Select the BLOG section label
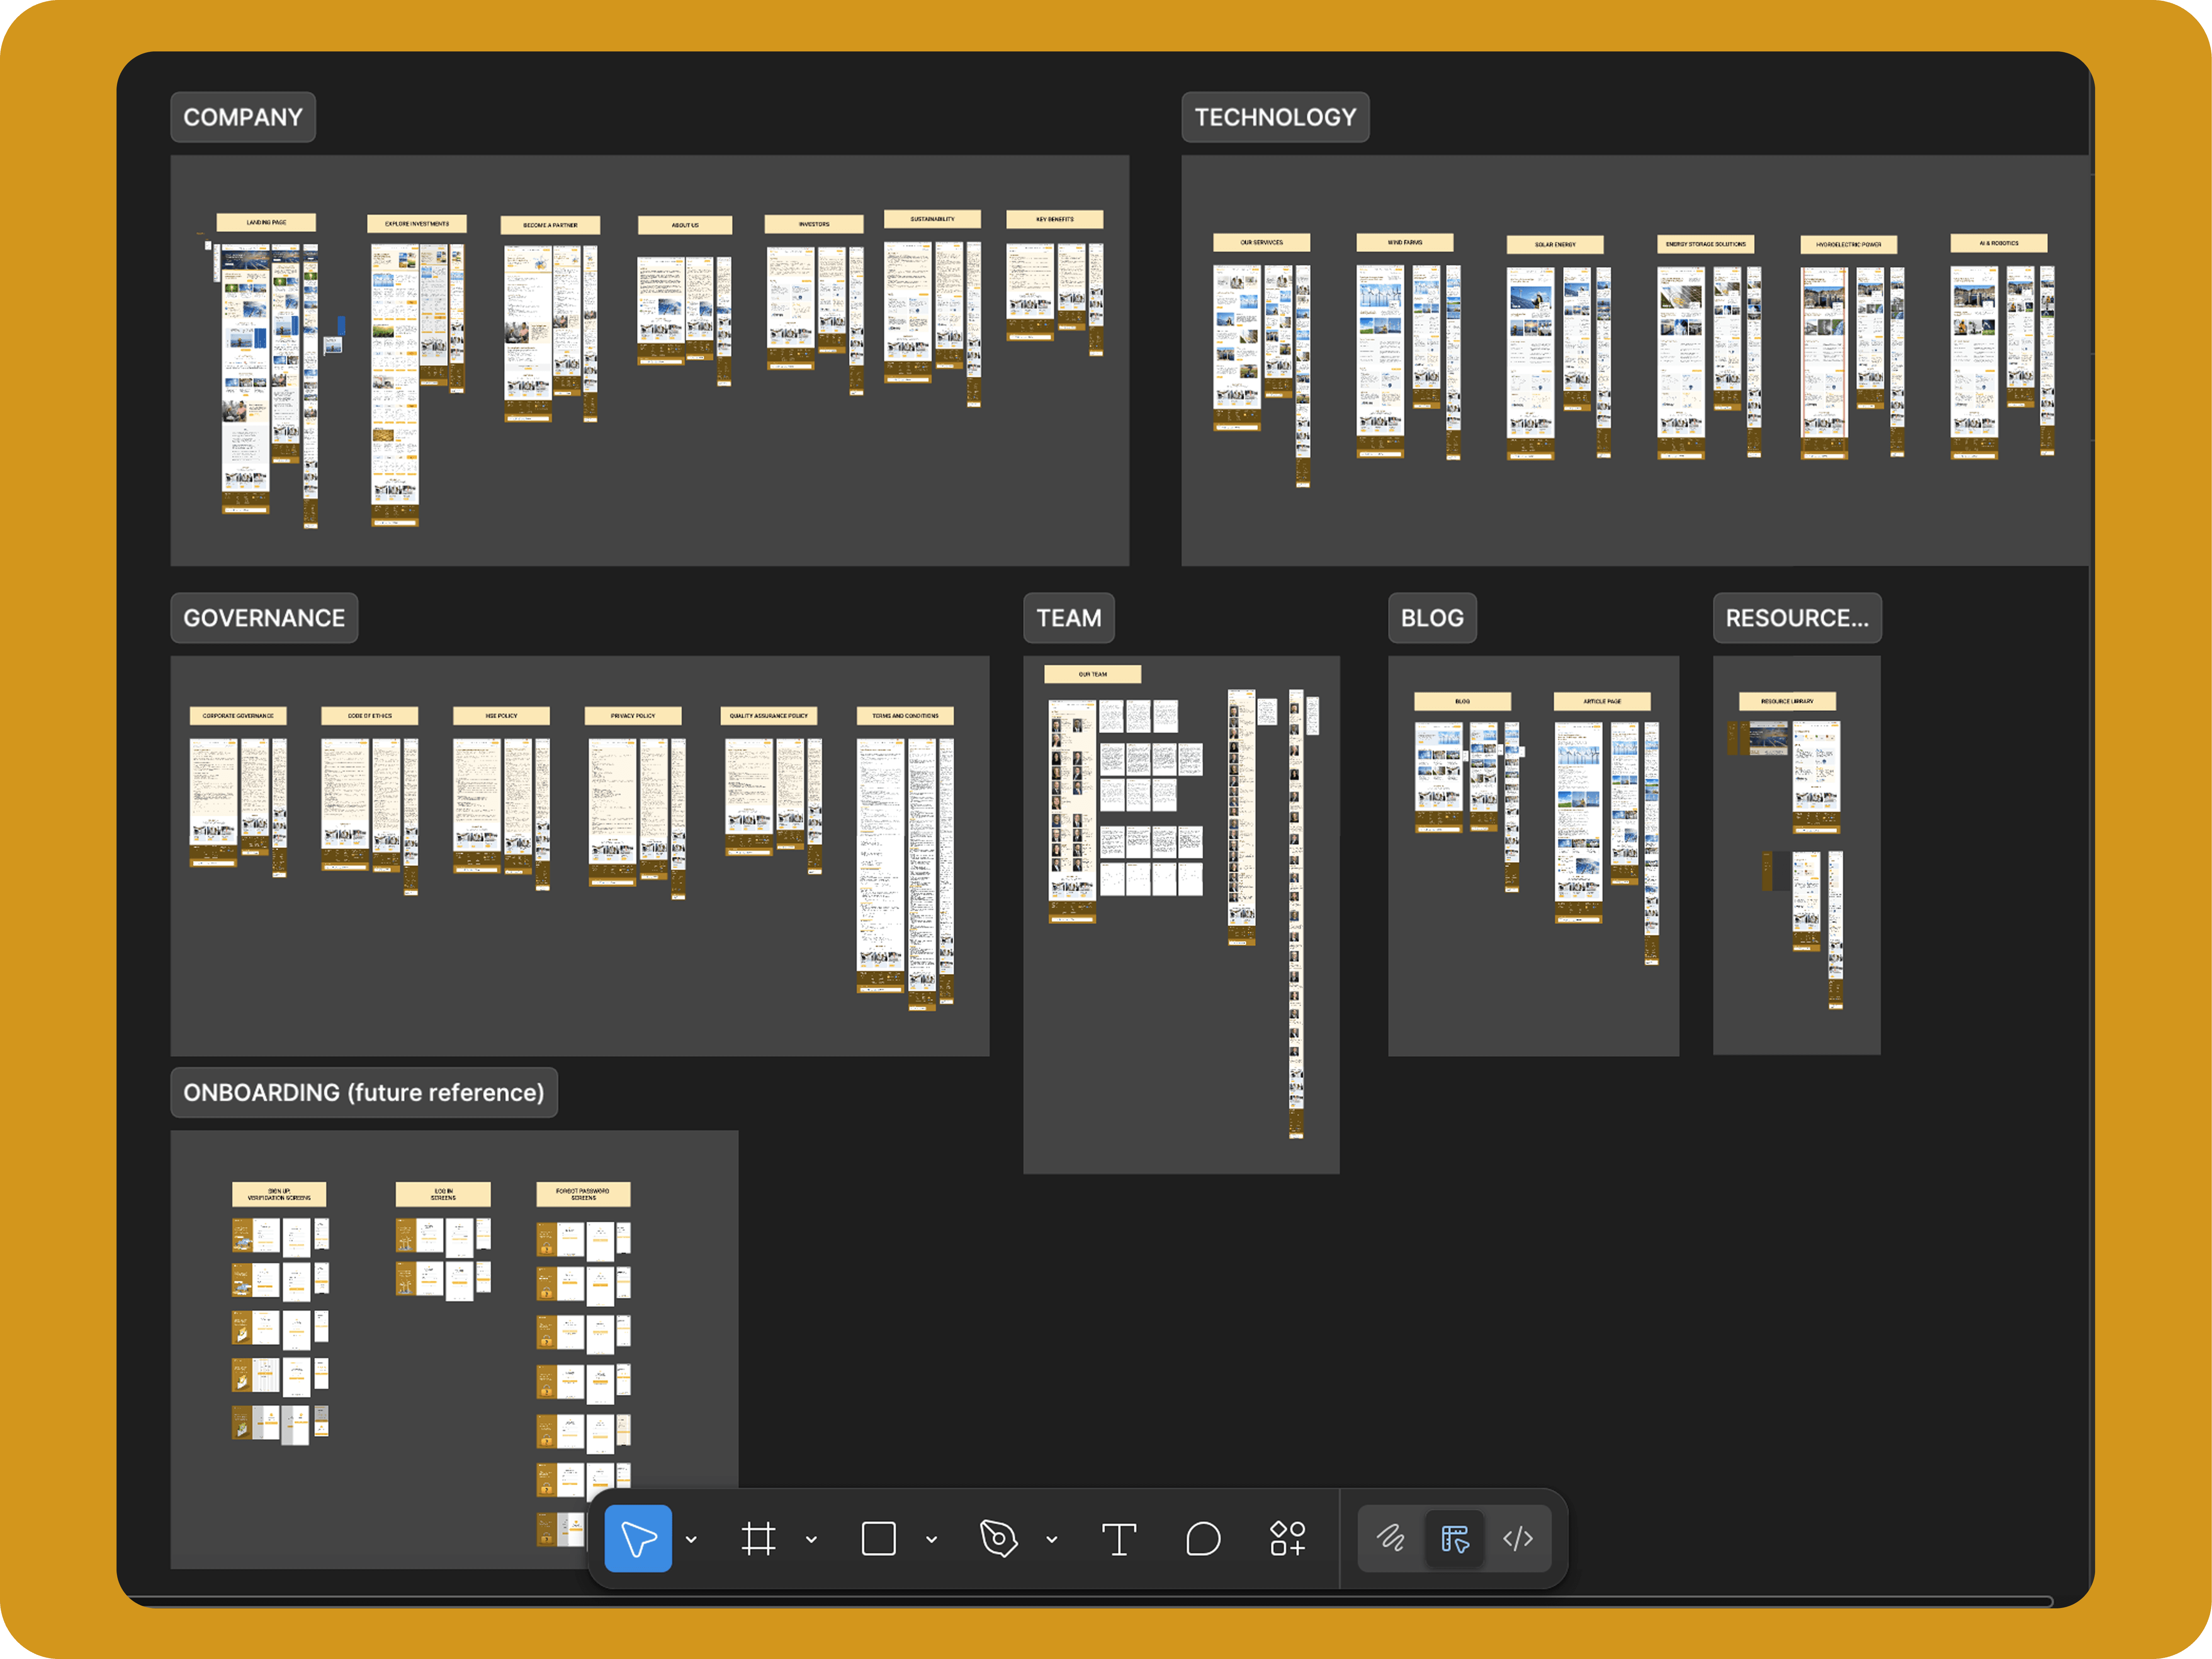This screenshot has width=2212, height=1659. point(1432,618)
